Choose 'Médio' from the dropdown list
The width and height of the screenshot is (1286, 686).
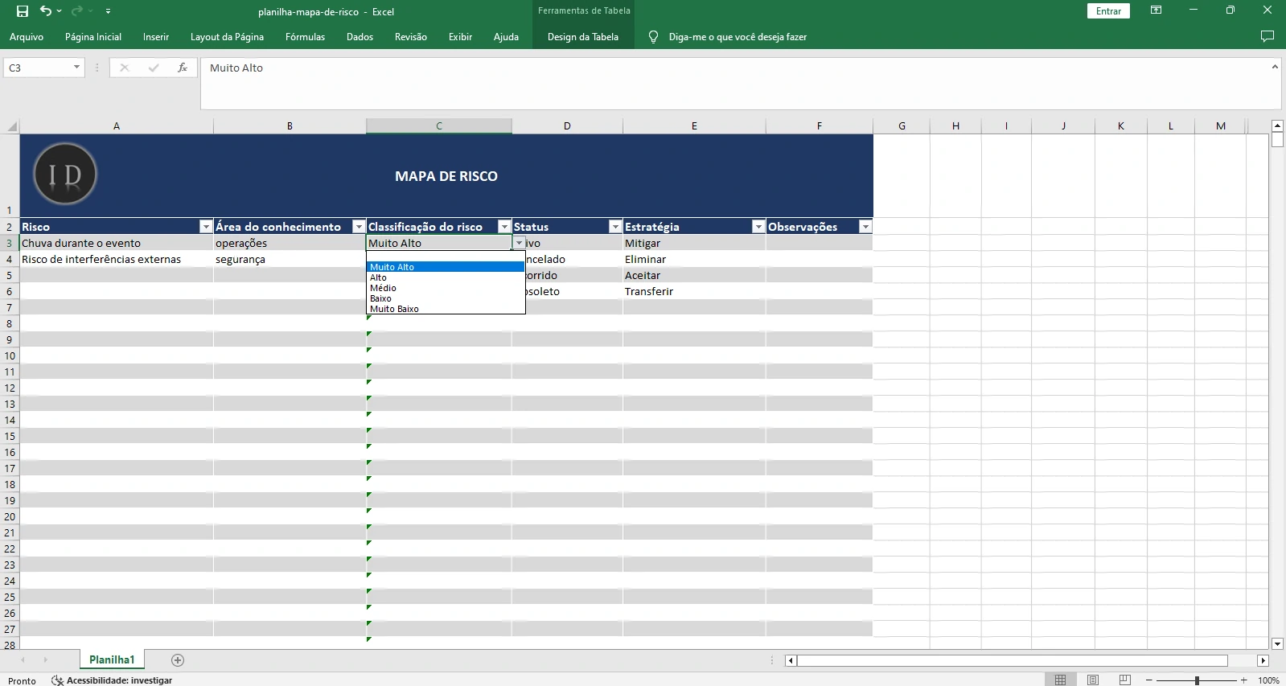384,288
